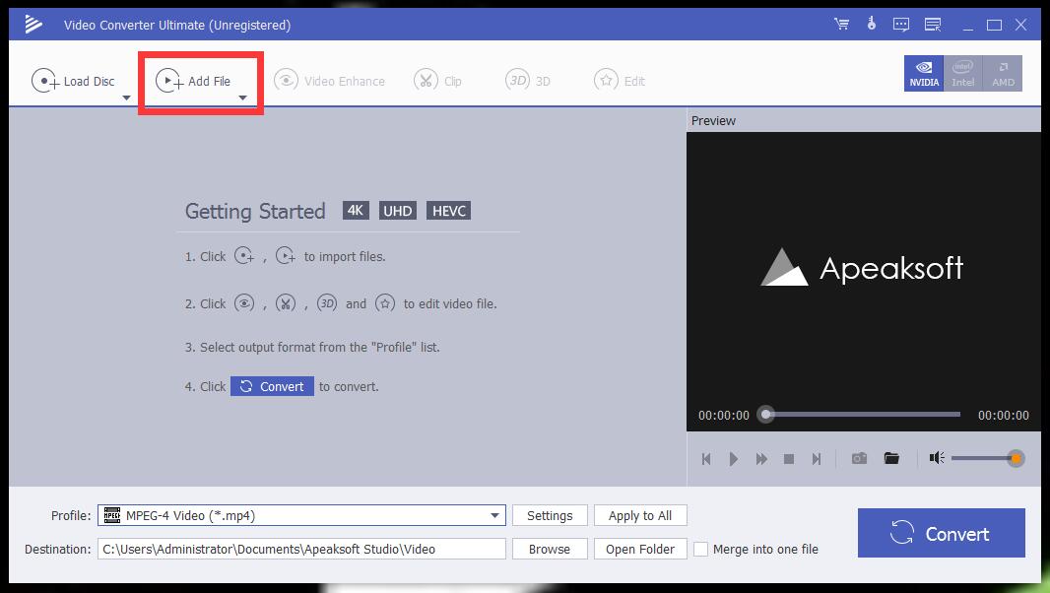Click the Add File icon
The height and width of the screenshot is (593, 1050).
169,79
